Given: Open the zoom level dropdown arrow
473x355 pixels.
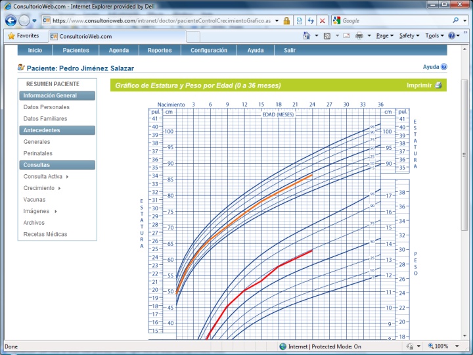Looking at the screenshot, I should pyautogui.click(x=457, y=346).
